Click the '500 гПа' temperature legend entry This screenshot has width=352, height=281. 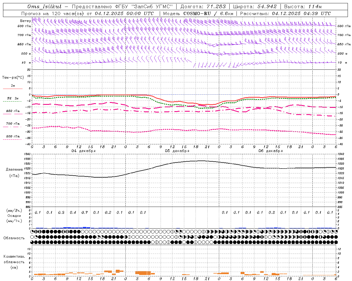click(13, 136)
